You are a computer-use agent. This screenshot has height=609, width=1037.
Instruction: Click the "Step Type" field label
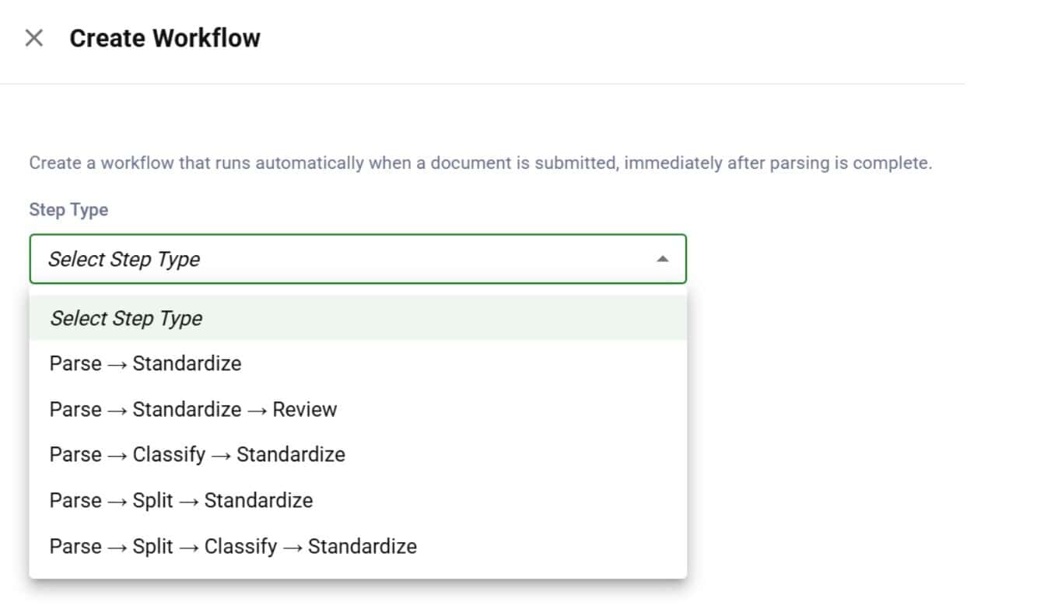tap(68, 210)
